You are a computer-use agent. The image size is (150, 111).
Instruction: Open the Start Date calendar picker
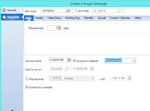click(69, 11)
